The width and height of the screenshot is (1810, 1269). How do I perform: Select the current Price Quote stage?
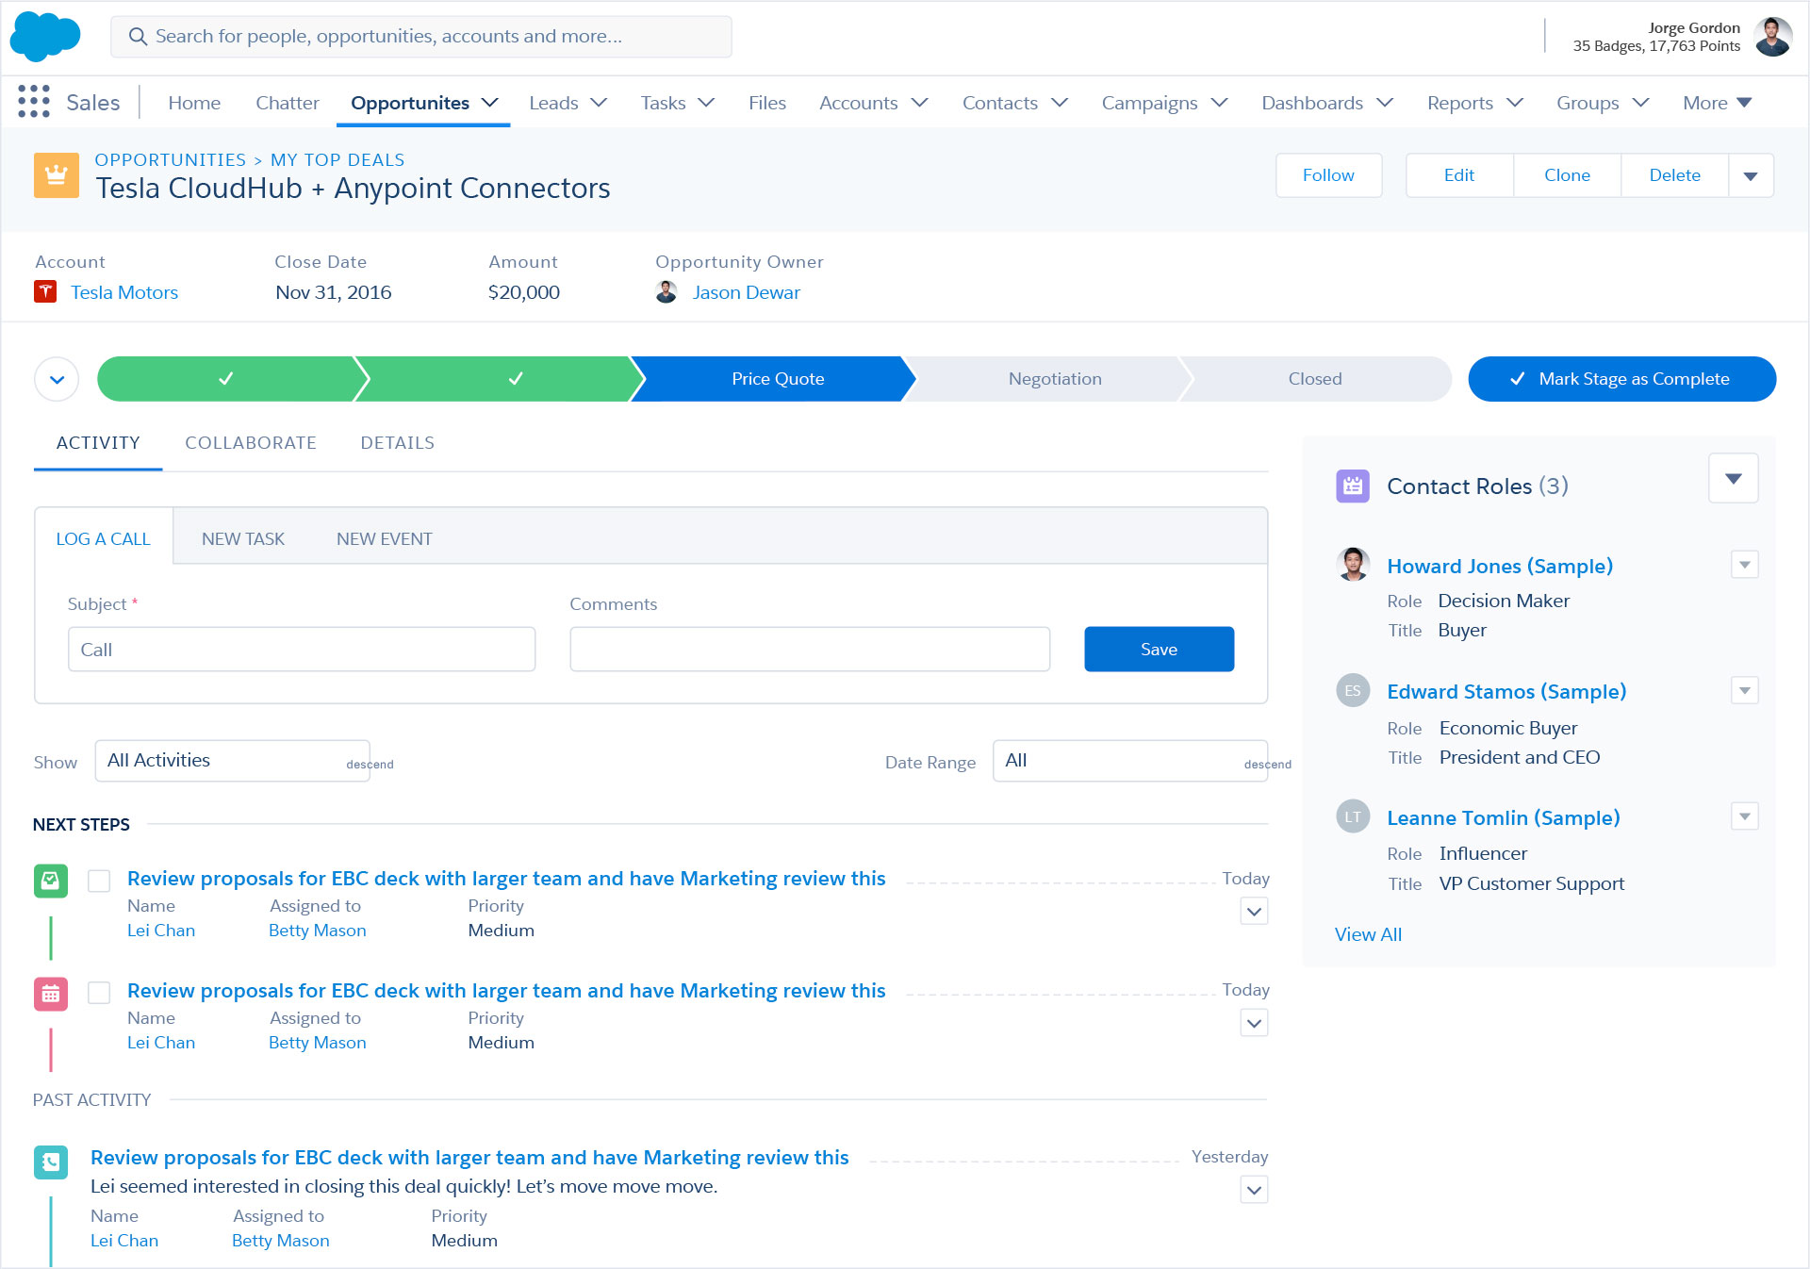tap(778, 379)
